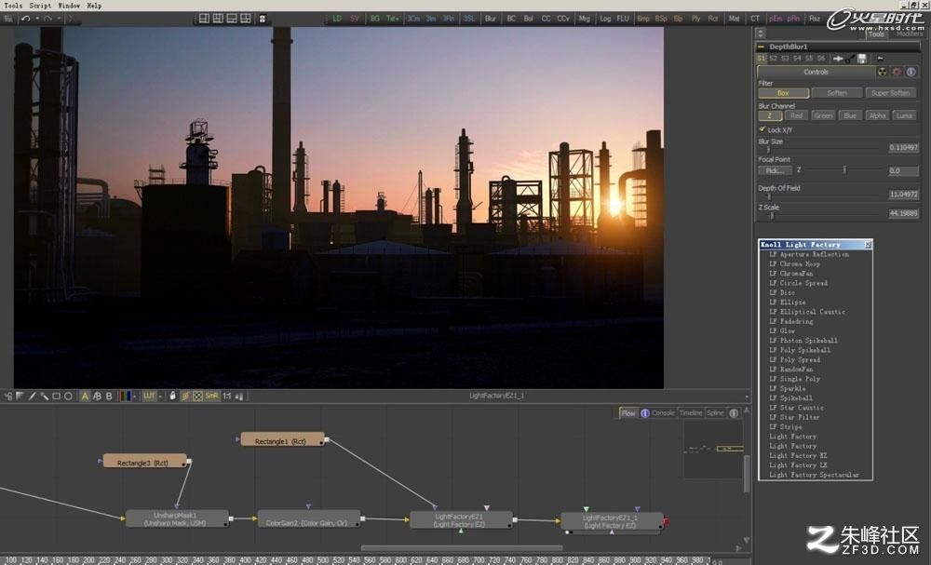Click the Z Scale slider
Image resolution: width=931 pixels, height=565 pixels.
pyautogui.click(x=822, y=215)
